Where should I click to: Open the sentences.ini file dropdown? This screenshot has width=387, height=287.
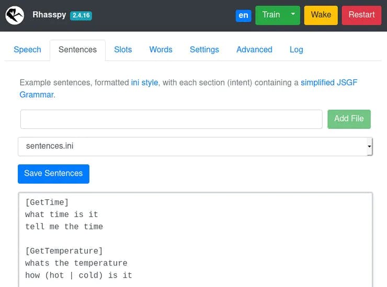click(x=195, y=146)
